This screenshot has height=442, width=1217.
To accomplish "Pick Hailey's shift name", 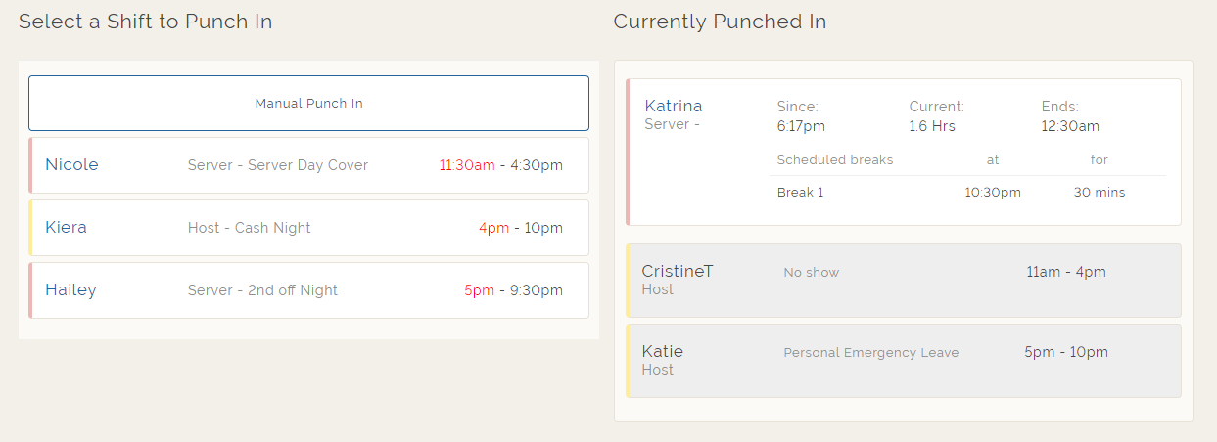I will [71, 290].
